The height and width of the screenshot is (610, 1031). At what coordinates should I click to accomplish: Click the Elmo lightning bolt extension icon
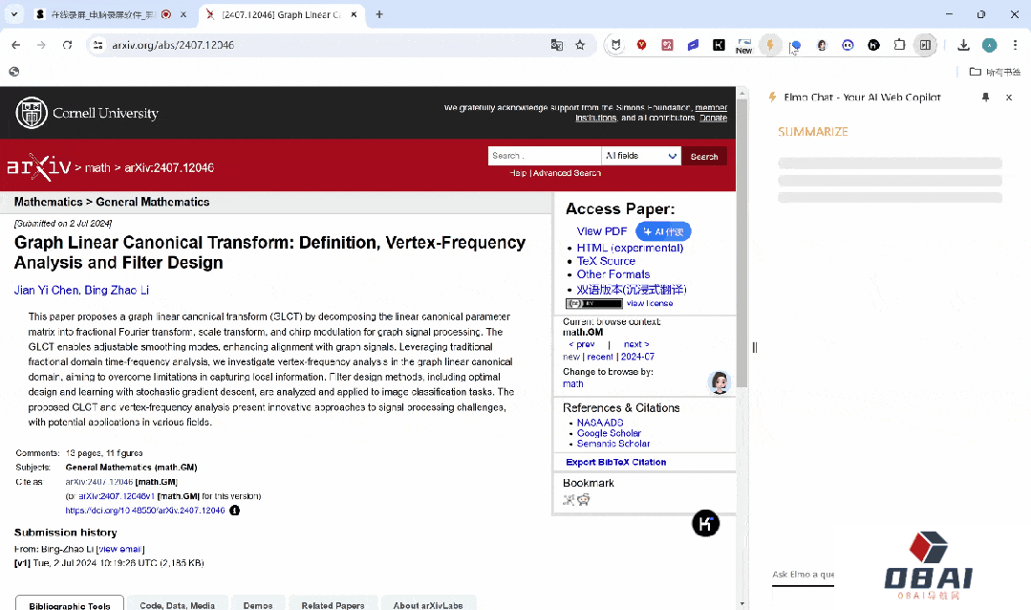770,45
